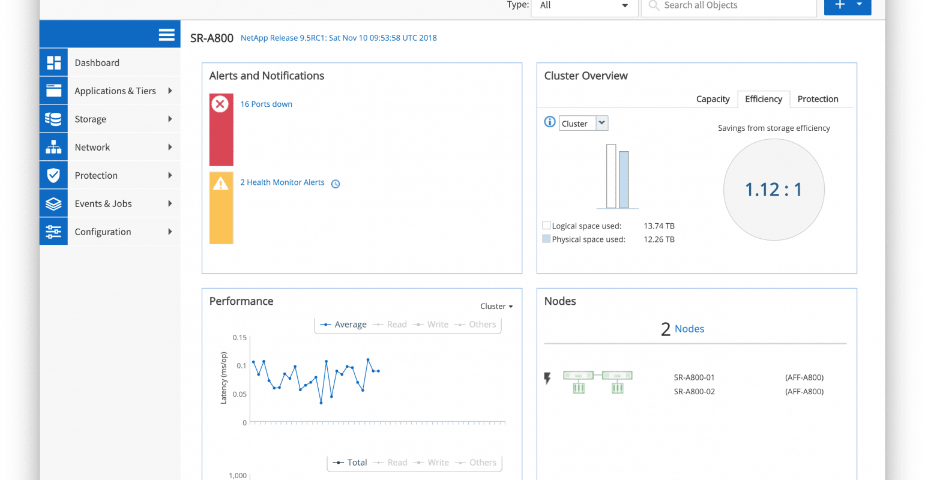Click the Logical space used swatch

[546, 226]
